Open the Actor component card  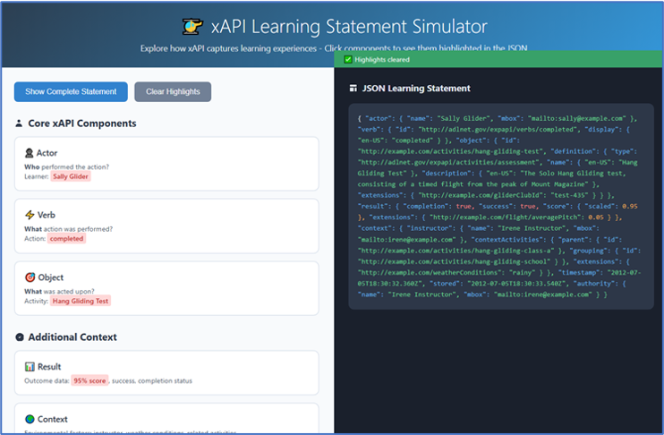(166, 163)
